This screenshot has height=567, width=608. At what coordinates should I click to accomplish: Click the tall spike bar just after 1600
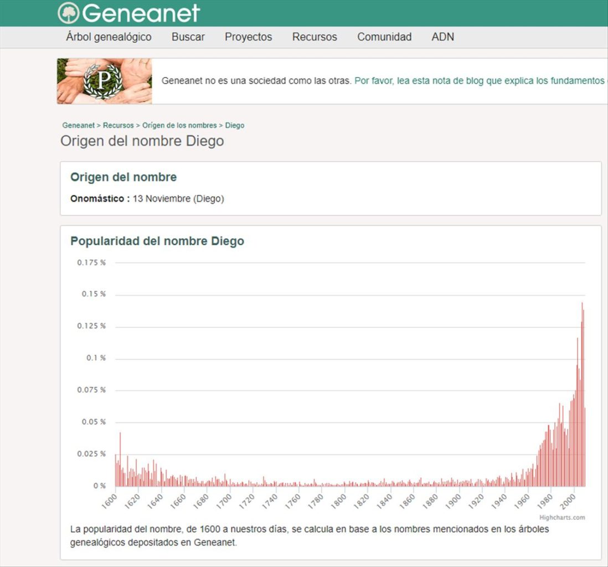coord(120,460)
